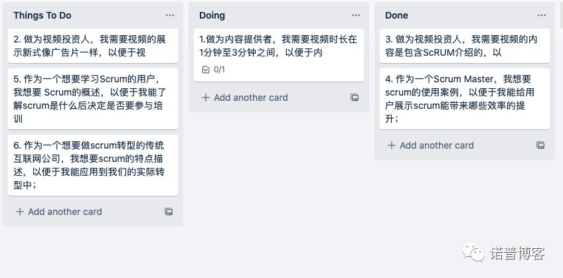The height and width of the screenshot is (278, 563).
Task: Open the 0/1 checklist badge on card 1
Action: click(x=214, y=70)
